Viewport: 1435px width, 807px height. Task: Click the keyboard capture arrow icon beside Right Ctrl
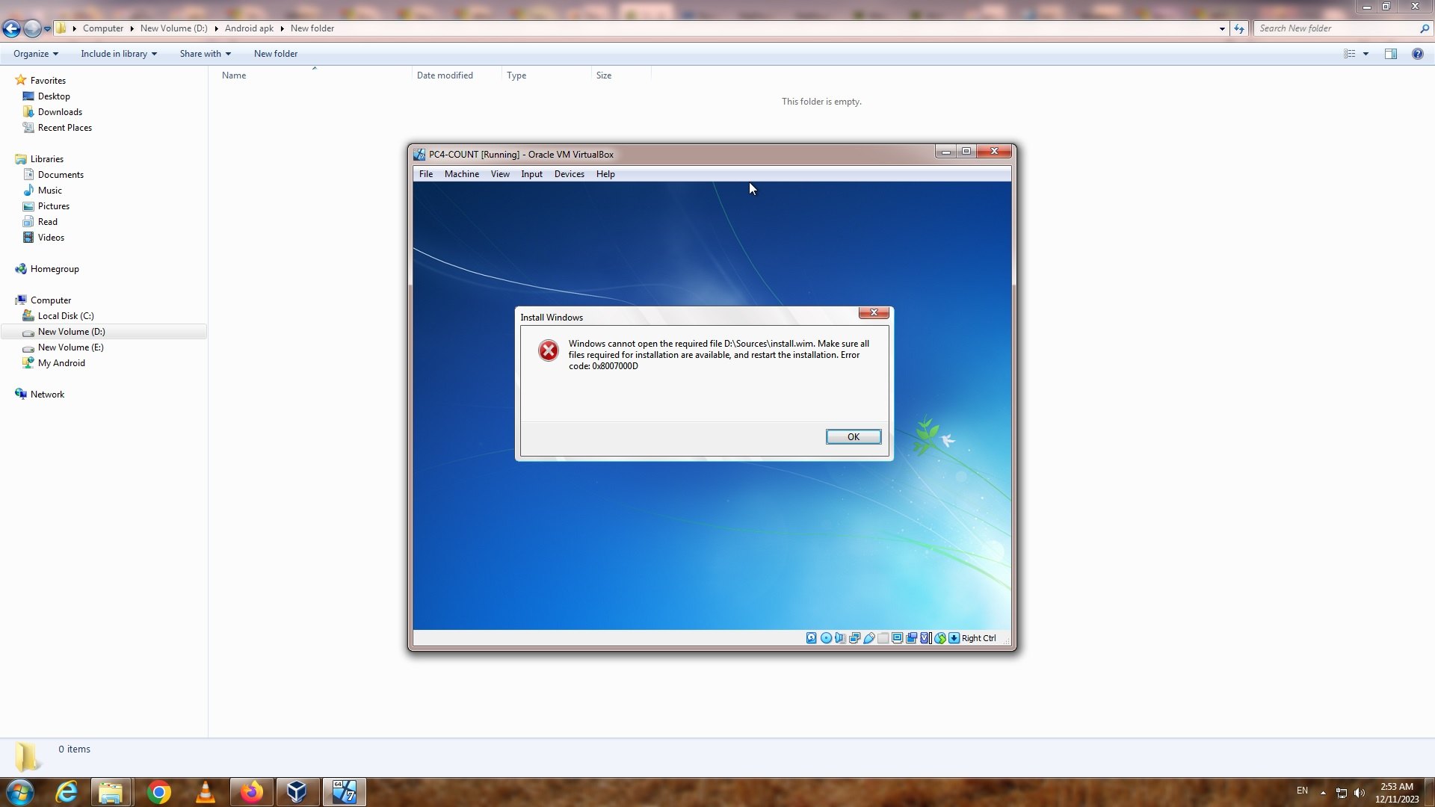954,638
